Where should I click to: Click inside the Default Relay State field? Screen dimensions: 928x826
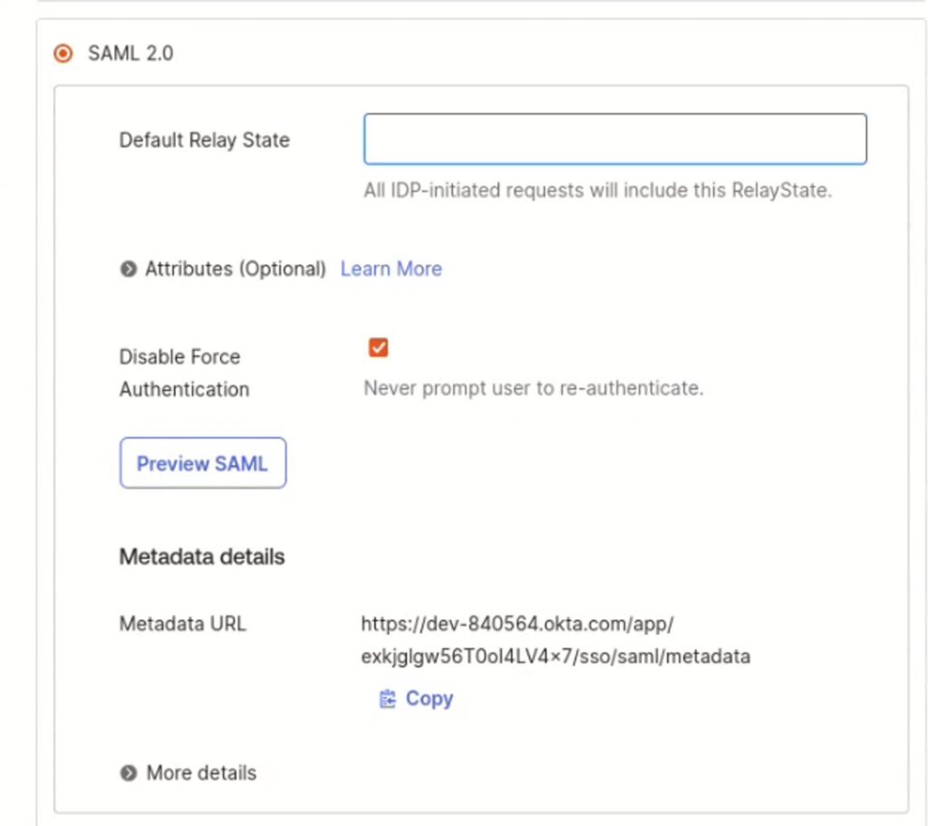pos(614,139)
